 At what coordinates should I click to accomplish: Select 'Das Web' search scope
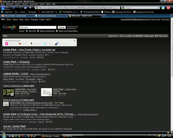tap(27, 31)
